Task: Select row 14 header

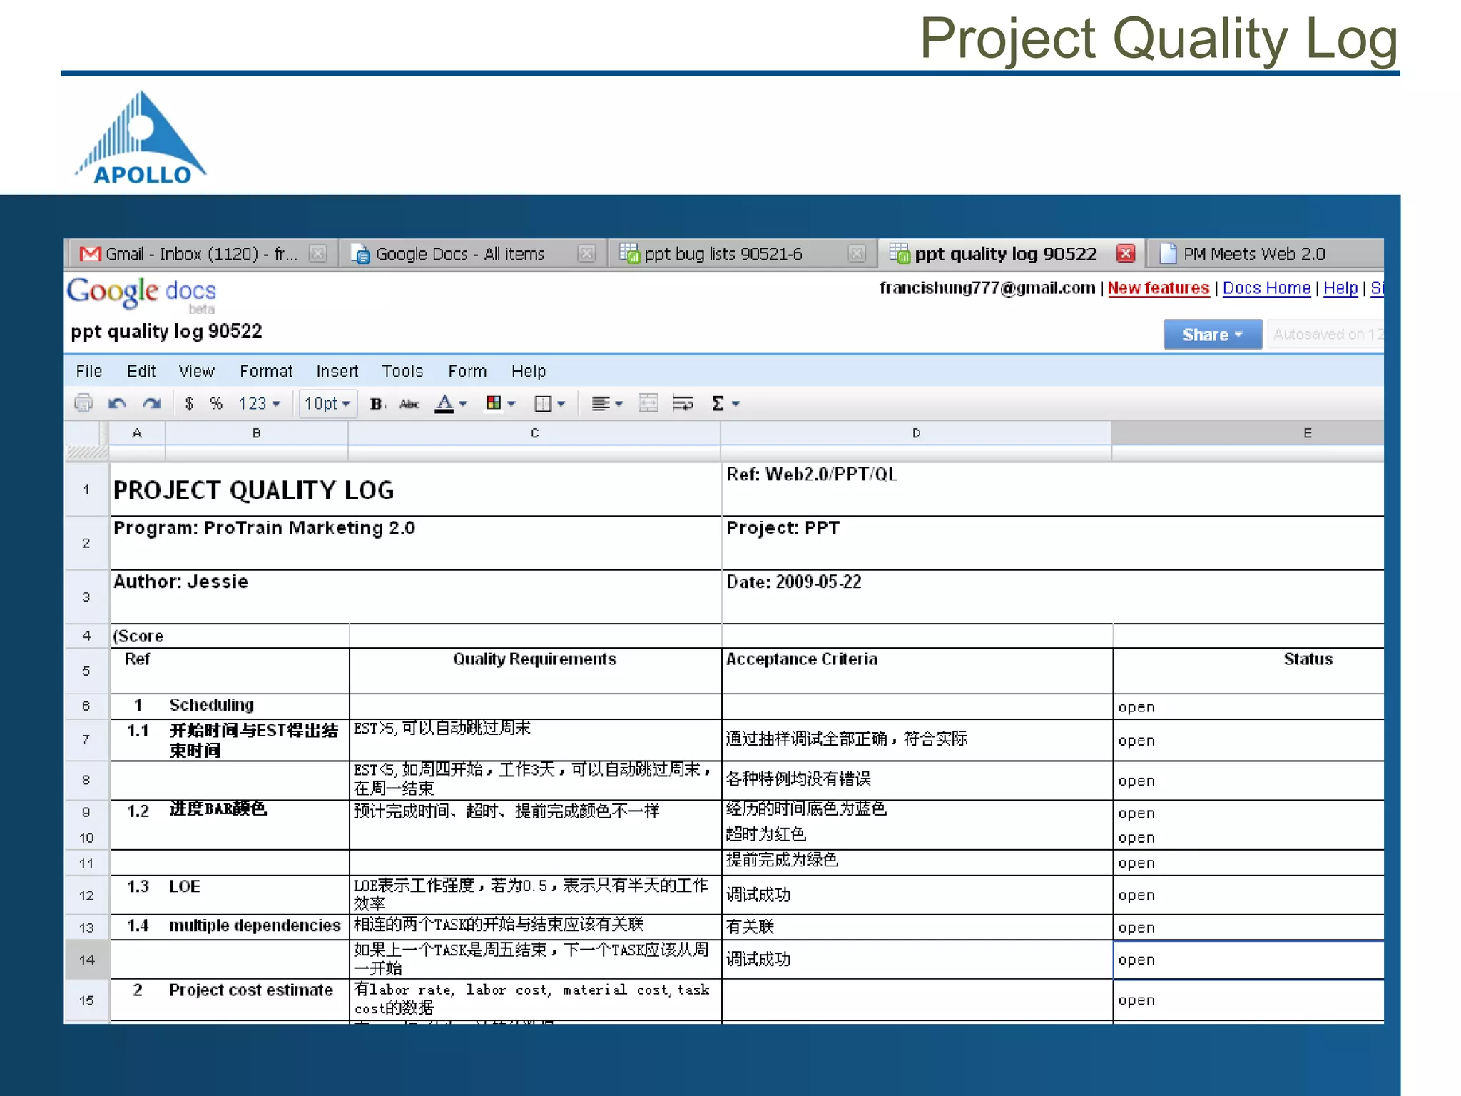Action: point(86,960)
